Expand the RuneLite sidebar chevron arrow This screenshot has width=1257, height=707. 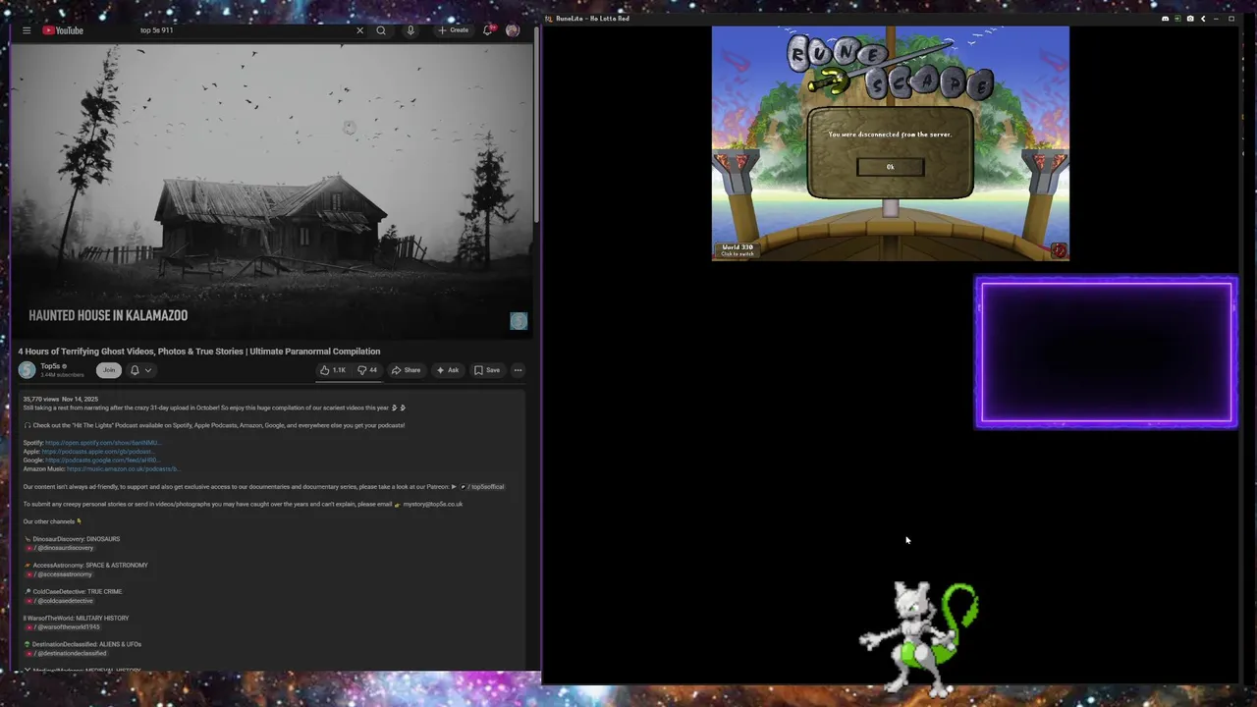click(x=1203, y=19)
